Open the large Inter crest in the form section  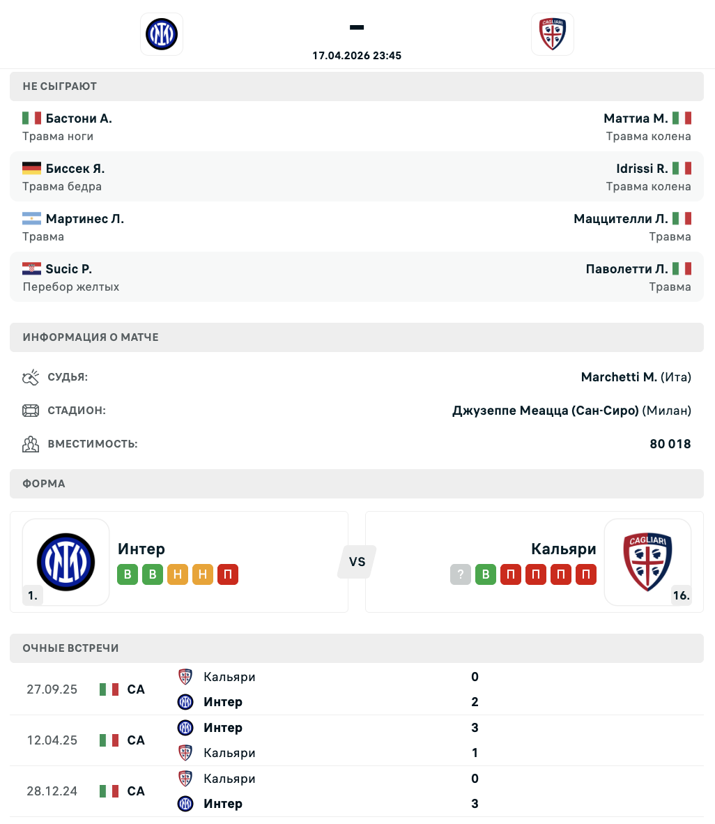click(x=66, y=562)
